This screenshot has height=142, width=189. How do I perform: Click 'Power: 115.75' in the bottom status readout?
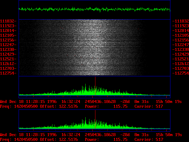(x=106, y=140)
